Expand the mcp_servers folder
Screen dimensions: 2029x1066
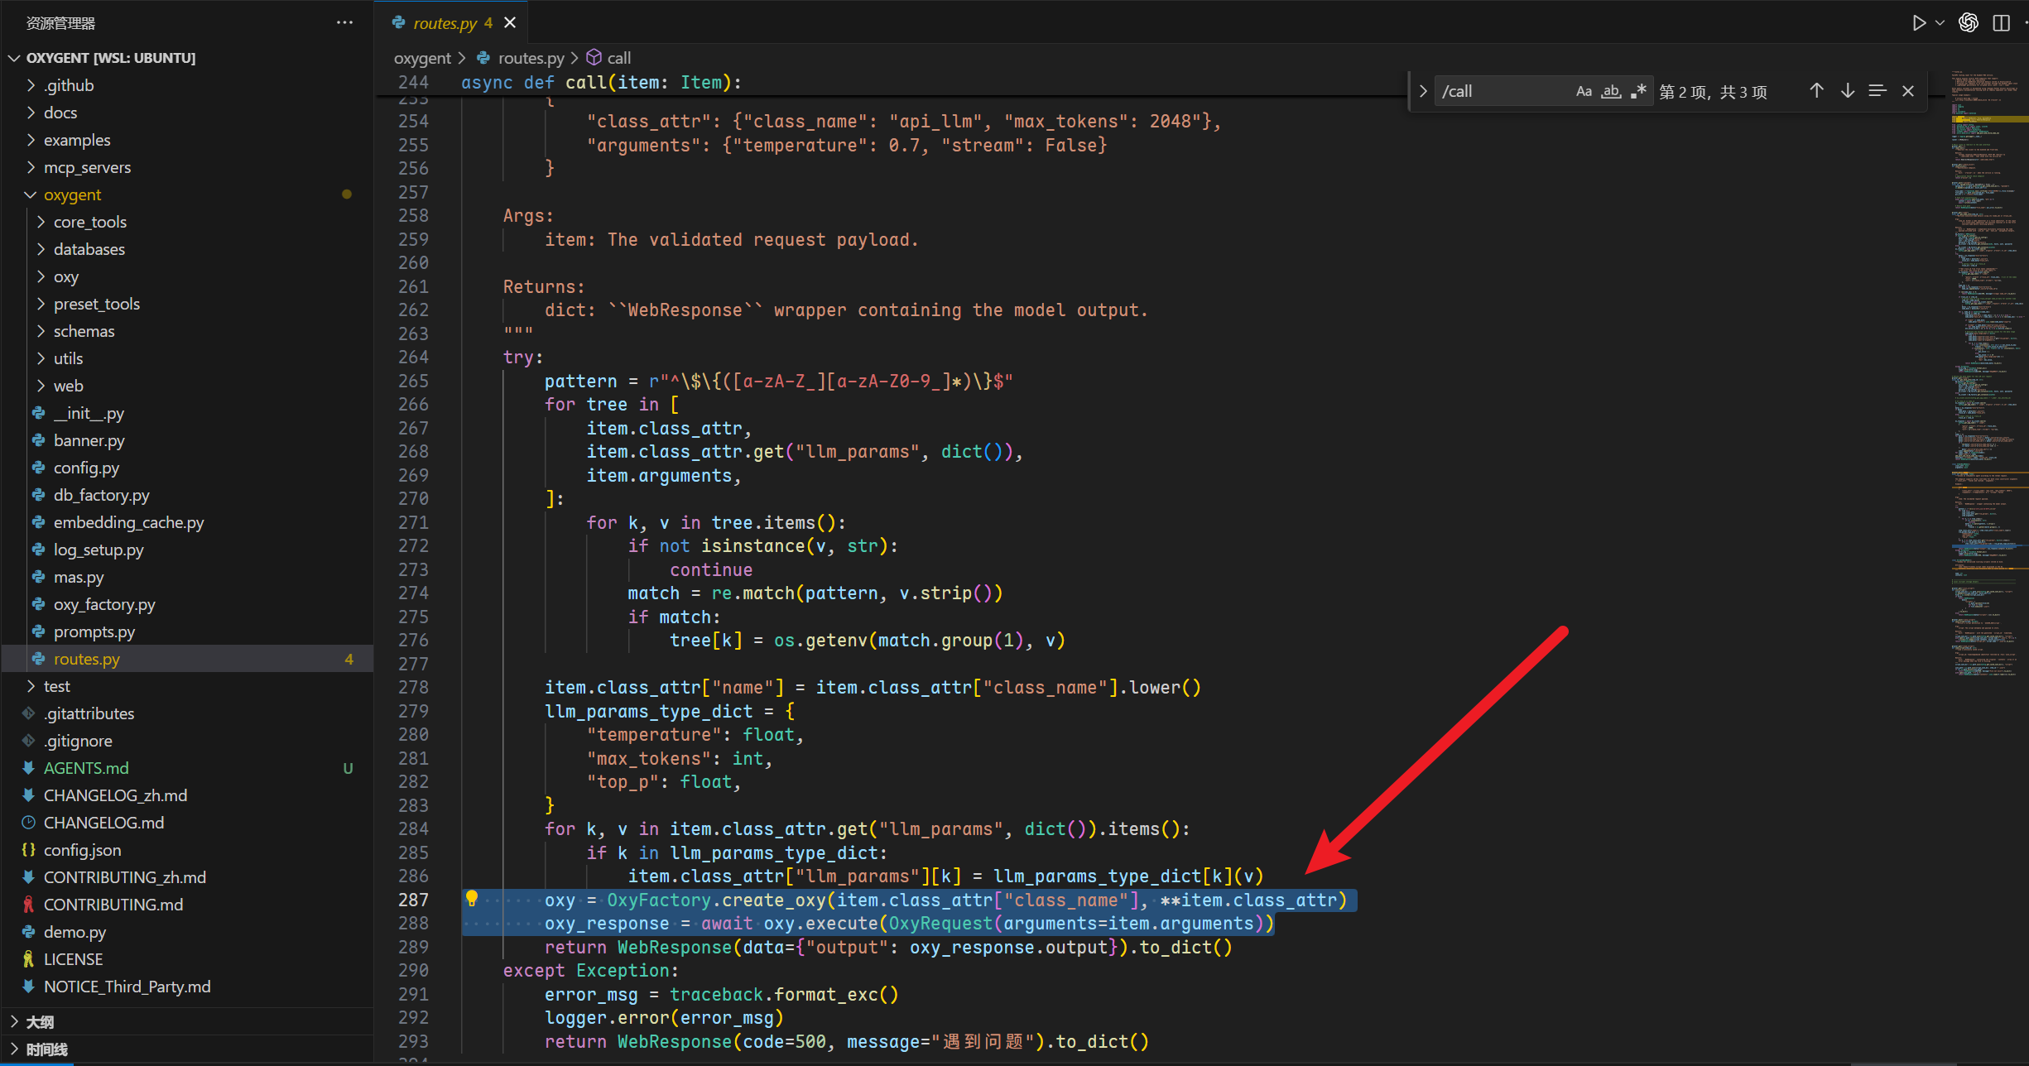(87, 168)
